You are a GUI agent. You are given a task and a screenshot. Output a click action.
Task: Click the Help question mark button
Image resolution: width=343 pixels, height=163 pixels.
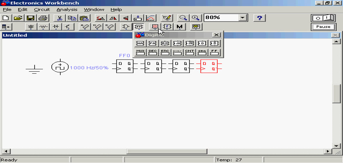point(260,18)
